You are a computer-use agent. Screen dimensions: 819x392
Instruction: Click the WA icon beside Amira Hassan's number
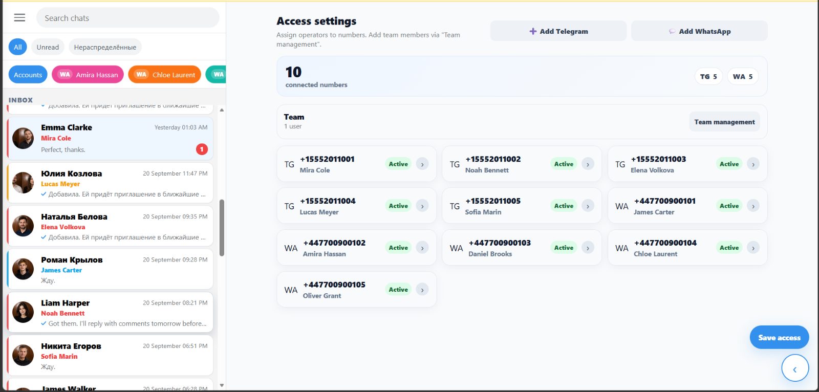point(291,249)
